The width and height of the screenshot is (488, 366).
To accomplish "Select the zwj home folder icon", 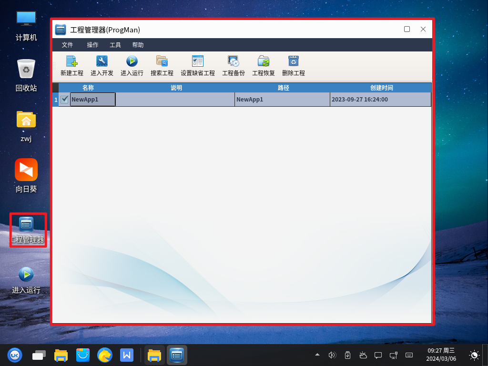I will point(26,126).
